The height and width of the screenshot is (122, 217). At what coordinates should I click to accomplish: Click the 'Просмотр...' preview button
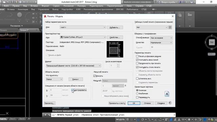(50, 103)
